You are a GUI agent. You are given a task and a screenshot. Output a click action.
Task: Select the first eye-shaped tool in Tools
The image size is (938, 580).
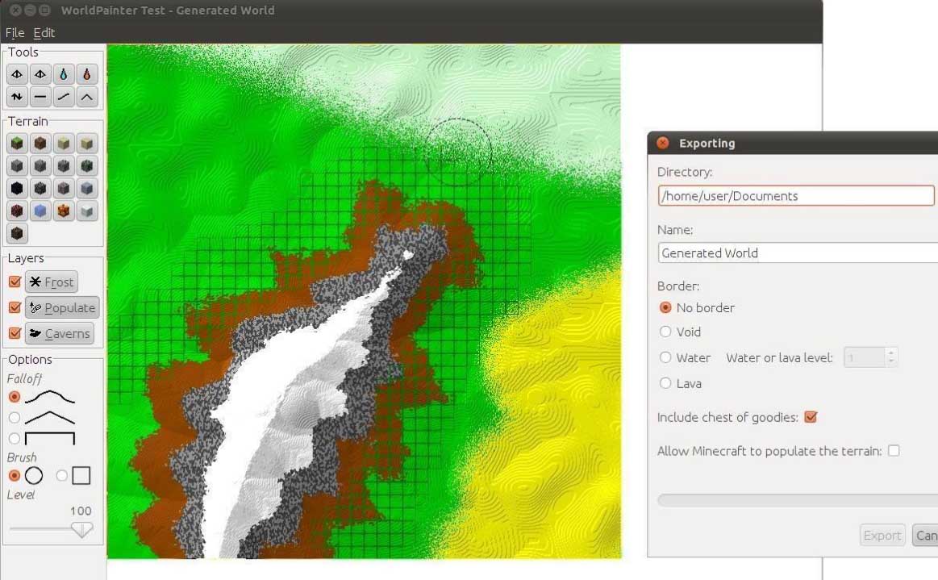[17, 74]
